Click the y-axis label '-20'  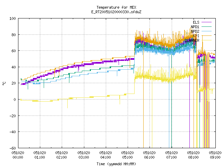(x=12, y=116)
